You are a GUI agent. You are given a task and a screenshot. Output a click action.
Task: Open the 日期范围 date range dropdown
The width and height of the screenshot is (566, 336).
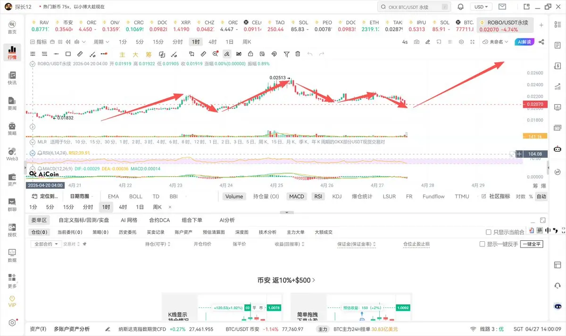[82, 197]
